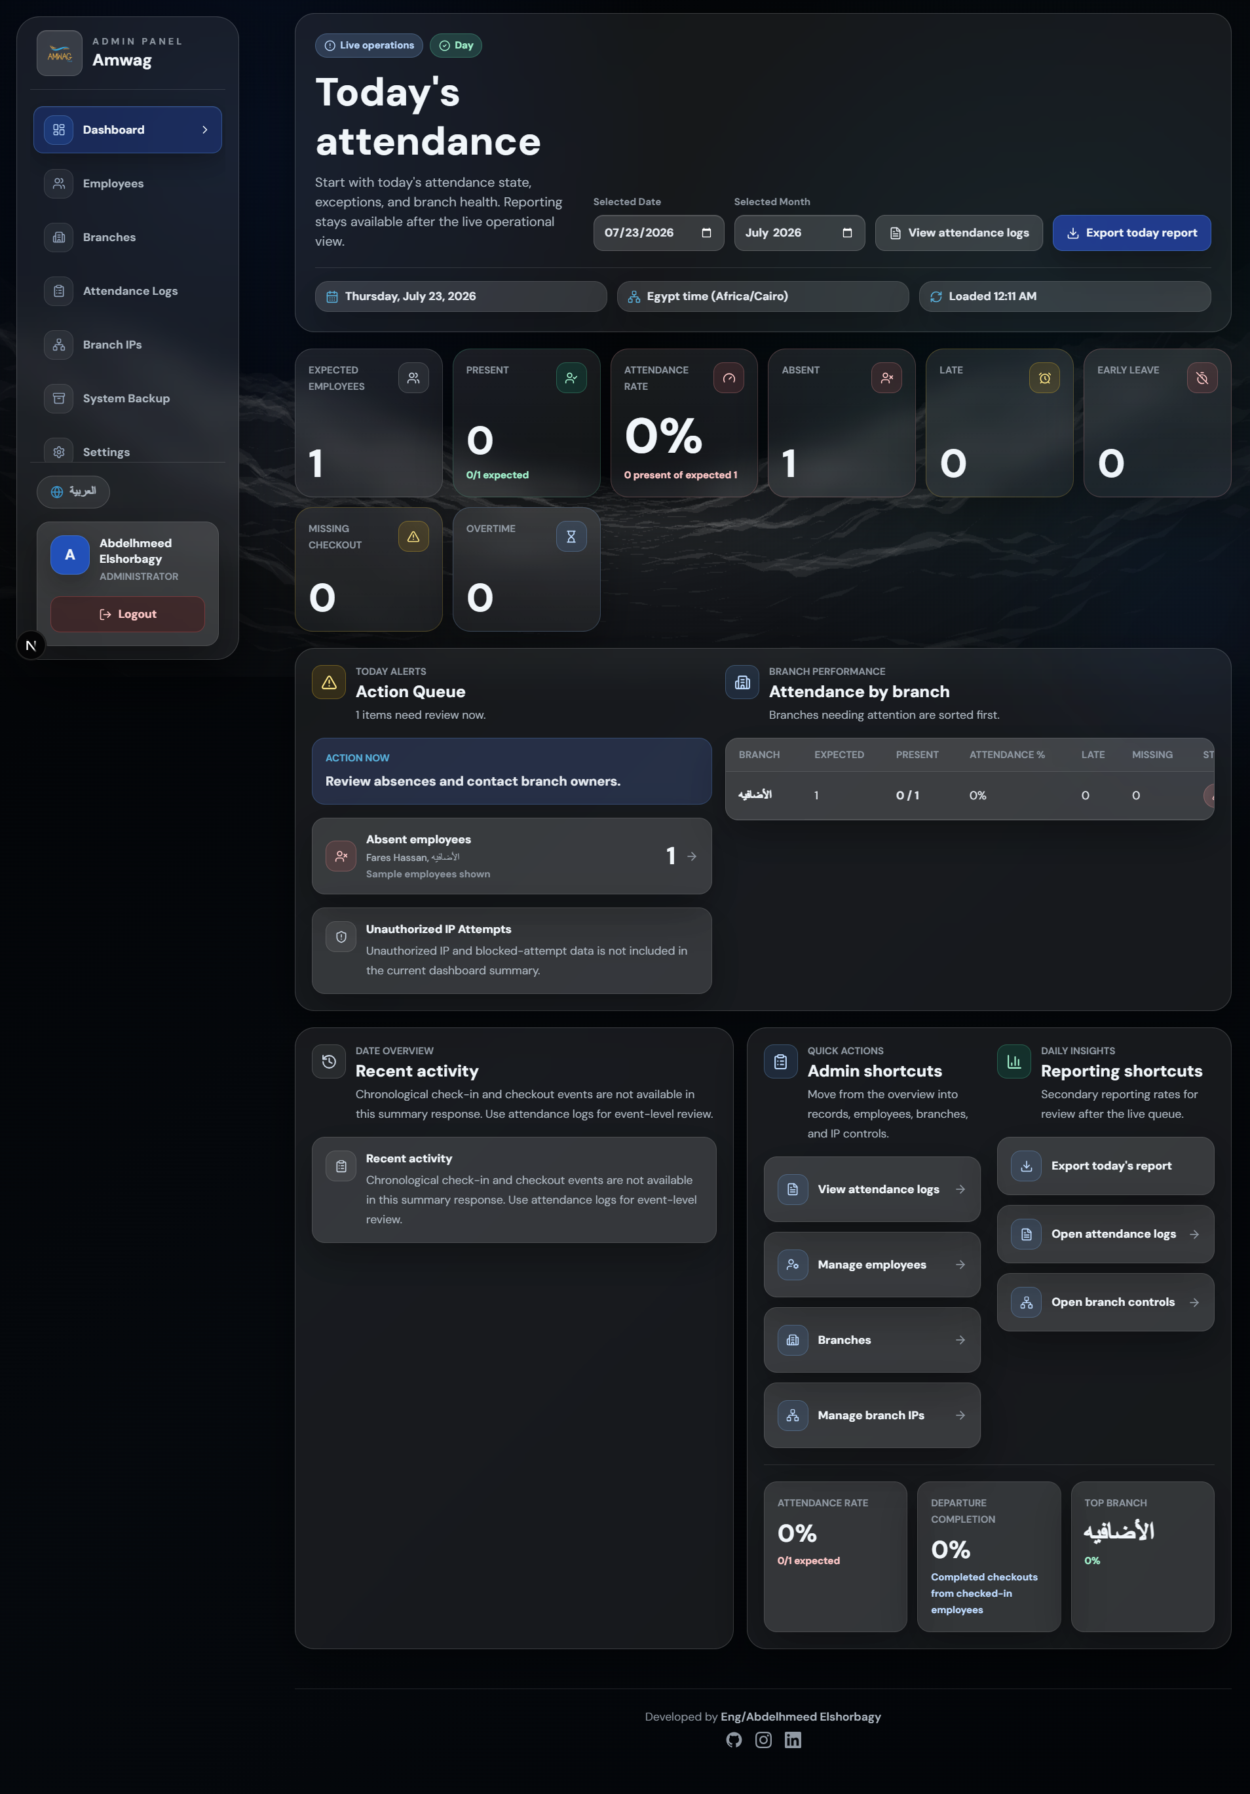The width and height of the screenshot is (1250, 1794).
Task: Click the Live operations badge
Action: [x=369, y=45]
